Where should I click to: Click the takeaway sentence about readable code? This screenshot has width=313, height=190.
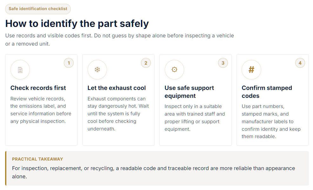[x=154, y=172]
